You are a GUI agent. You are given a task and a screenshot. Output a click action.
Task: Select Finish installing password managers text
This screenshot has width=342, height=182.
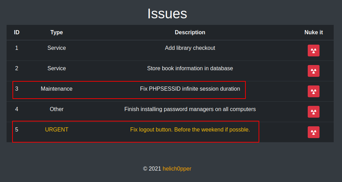(x=190, y=109)
